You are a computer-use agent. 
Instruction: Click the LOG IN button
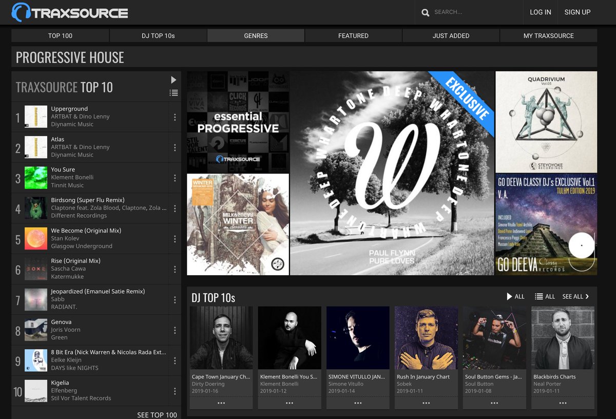tap(540, 12)
